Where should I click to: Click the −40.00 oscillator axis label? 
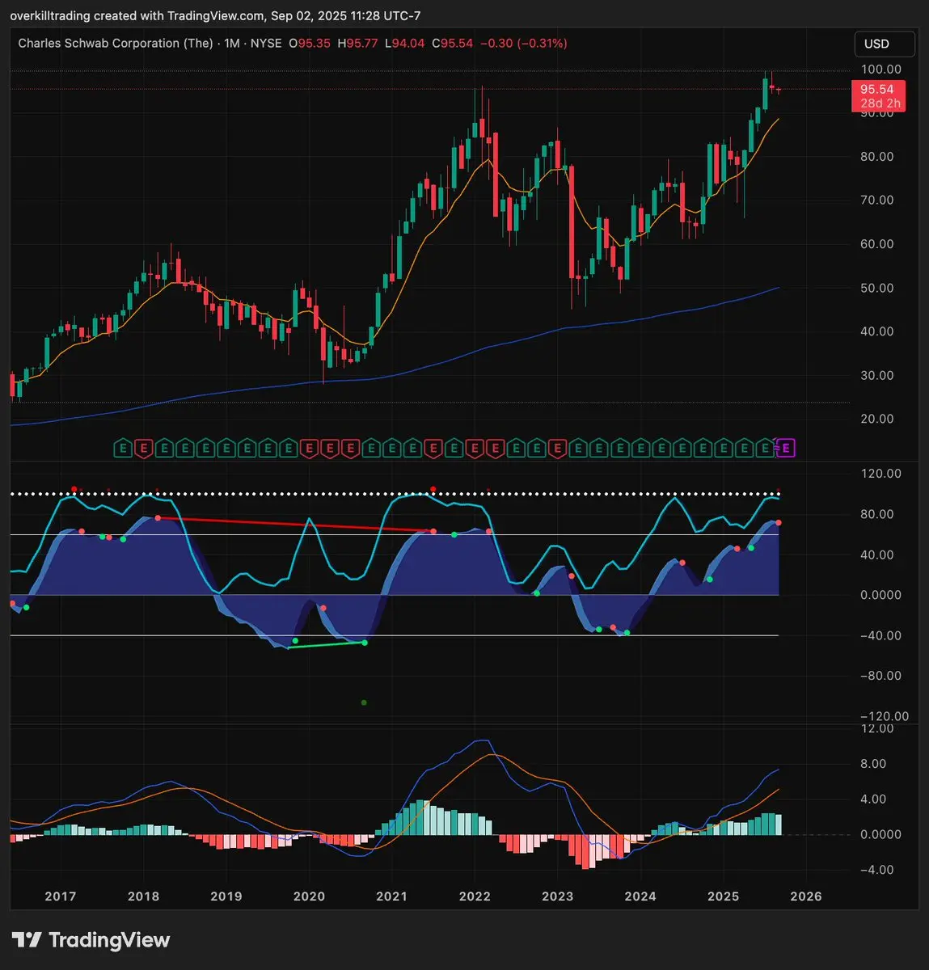[x=880, y=635]
